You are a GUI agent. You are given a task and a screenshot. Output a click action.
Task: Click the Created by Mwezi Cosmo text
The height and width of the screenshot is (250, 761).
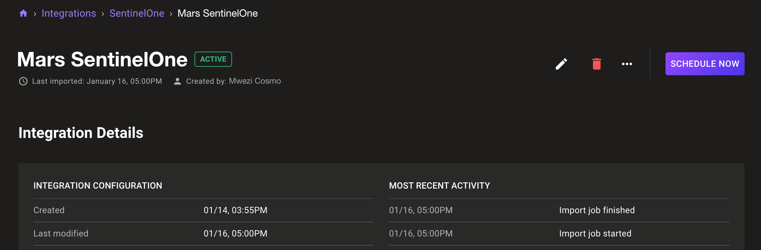click(233, 81)
